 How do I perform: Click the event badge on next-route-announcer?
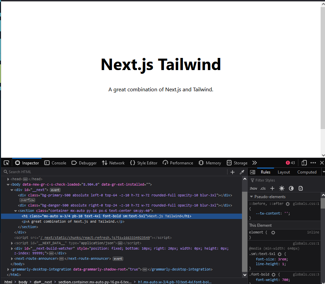click(118, 258)
